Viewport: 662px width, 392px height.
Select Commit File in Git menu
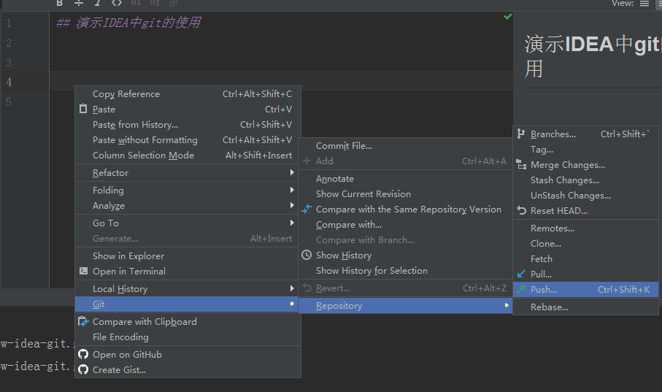tap(405, 146)
